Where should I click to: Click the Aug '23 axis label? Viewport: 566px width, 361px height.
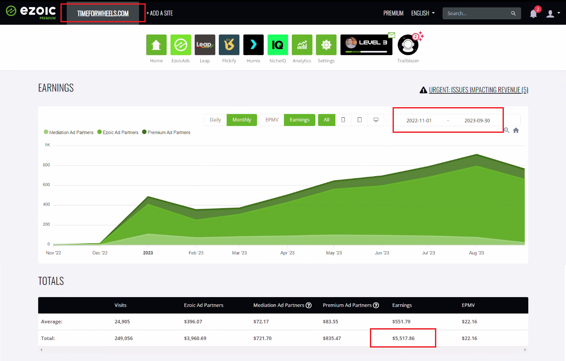(x=476, y=253)
